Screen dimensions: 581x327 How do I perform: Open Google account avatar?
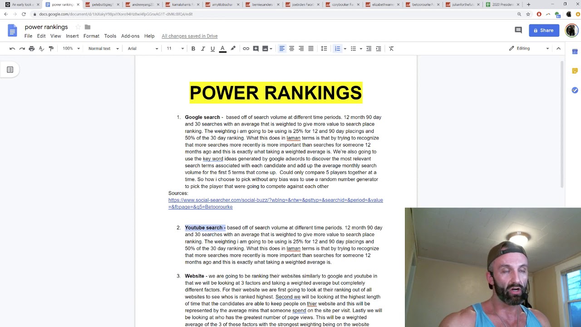pos(571,30)
